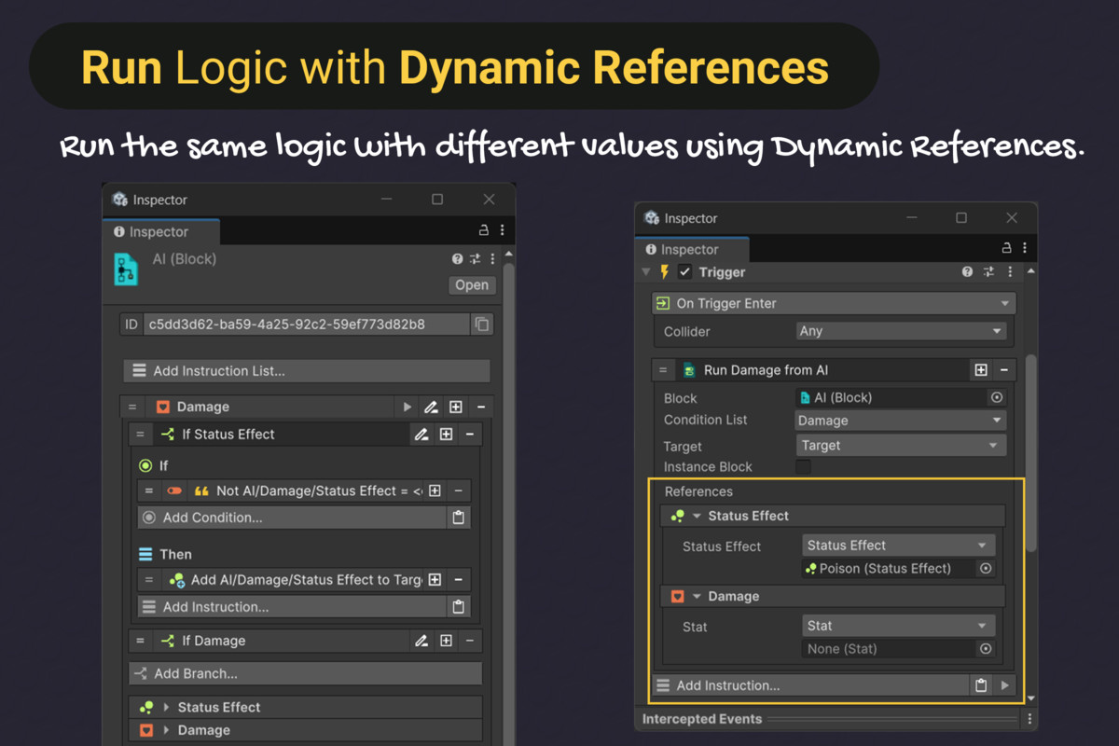This screenshot has height=746, width=1119.
Task: Open the Collider dropdown set to Any
Action: 900,331
